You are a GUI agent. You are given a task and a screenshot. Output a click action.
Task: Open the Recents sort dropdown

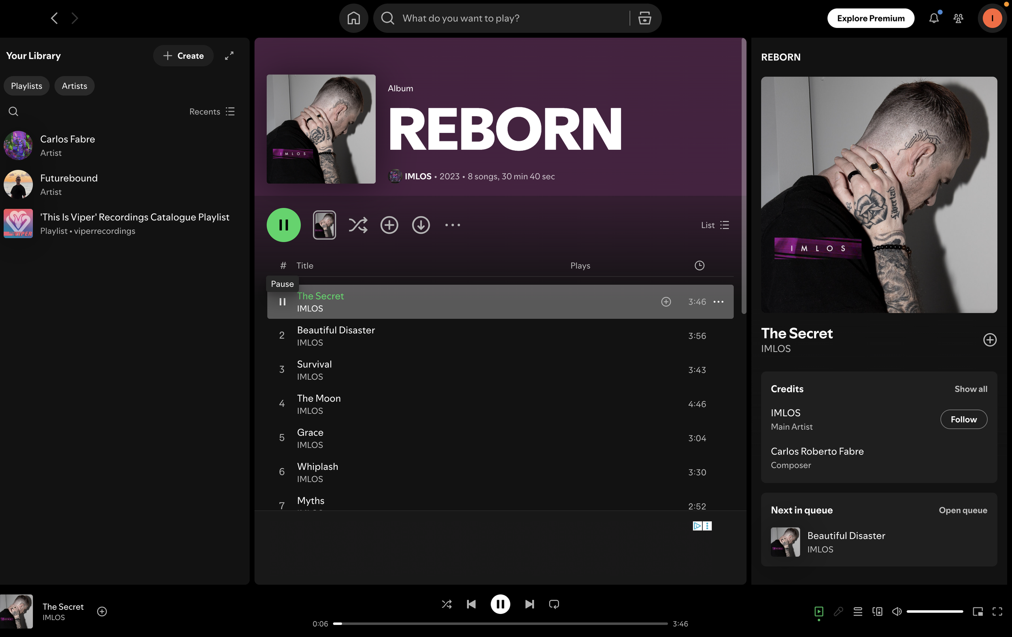[x=212, y=111]
